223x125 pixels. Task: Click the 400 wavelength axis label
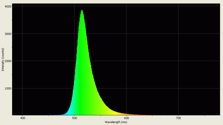pyautogui.click(x=23, y=118)
